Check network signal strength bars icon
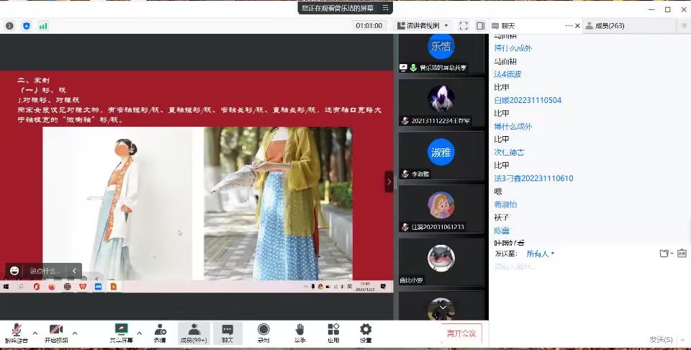Screen dimensions: 691x350 [43, 26]
